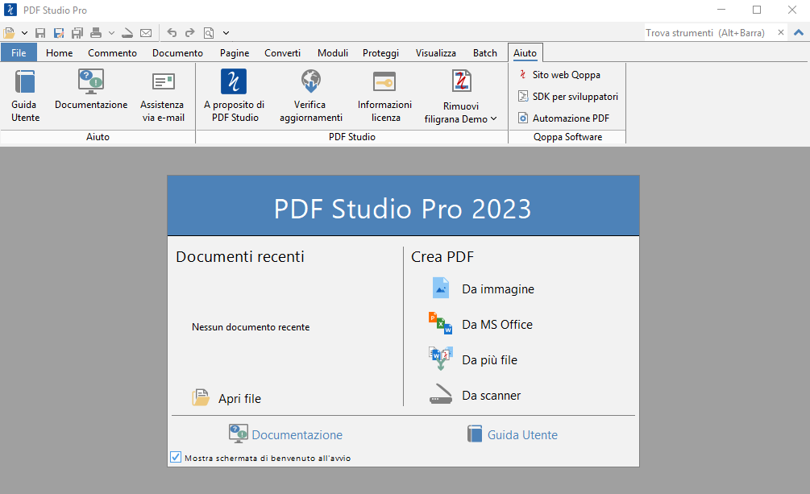Collapse the ribbon with the up chevron

coord(799,32)
